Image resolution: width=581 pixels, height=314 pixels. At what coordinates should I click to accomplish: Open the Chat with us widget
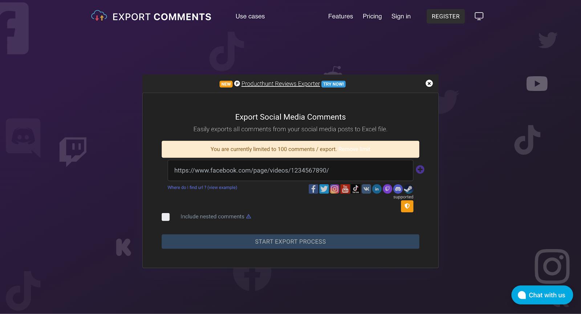point(542,295)
